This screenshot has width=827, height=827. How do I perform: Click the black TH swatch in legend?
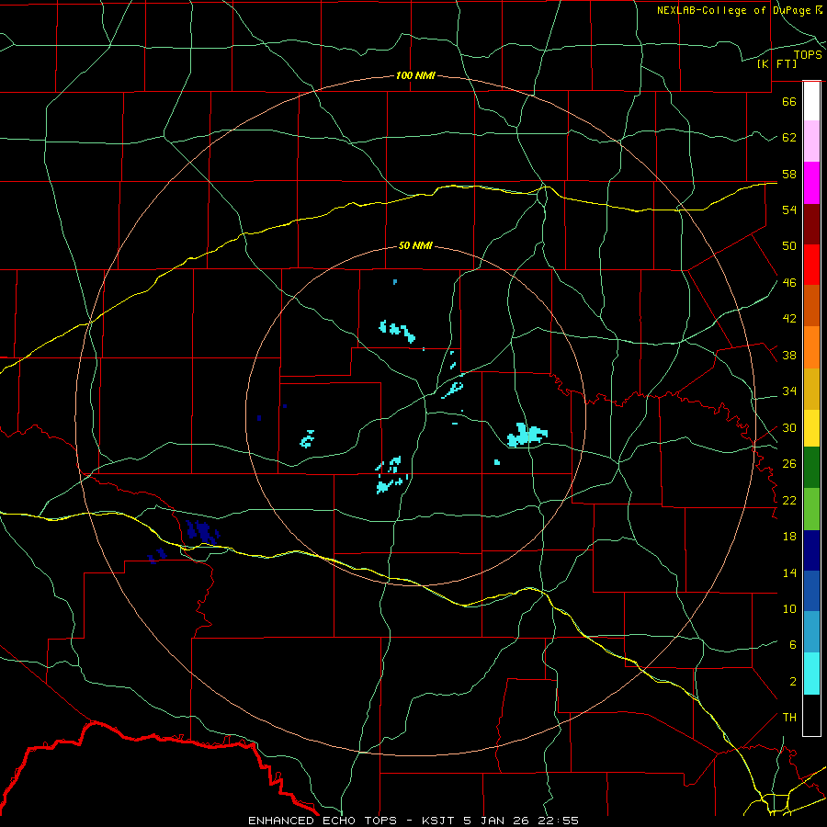811,715
